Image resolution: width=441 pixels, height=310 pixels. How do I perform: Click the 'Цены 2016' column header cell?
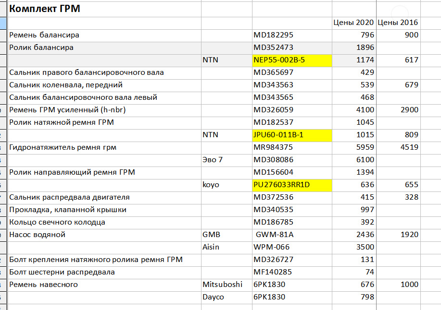(x=398, y=23)
